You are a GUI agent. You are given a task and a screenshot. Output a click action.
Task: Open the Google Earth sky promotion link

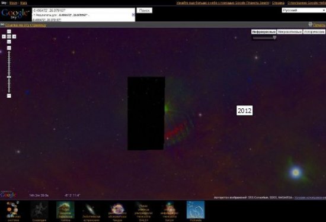222,3
